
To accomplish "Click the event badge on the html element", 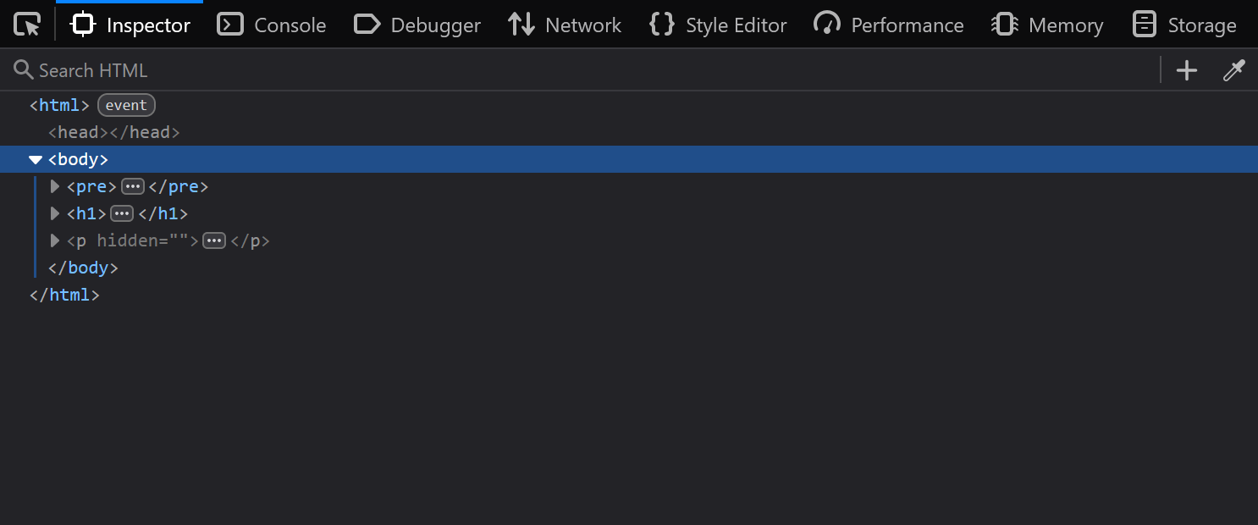I will pyautogui.click(x=125, y=104).
